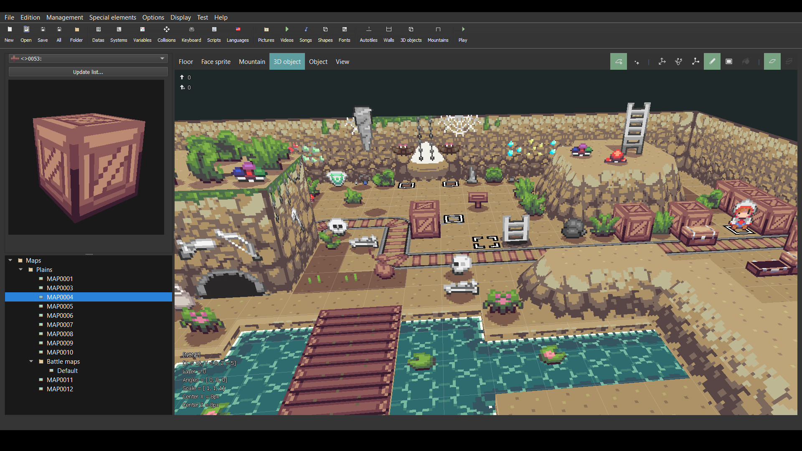Switch to the Mountain tab
Image resolution: width=802 pixels, height=451 pixels.
tap(252, 61)
